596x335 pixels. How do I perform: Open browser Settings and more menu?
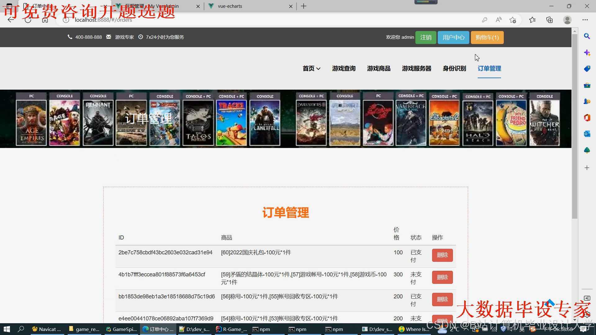[585, 20]
